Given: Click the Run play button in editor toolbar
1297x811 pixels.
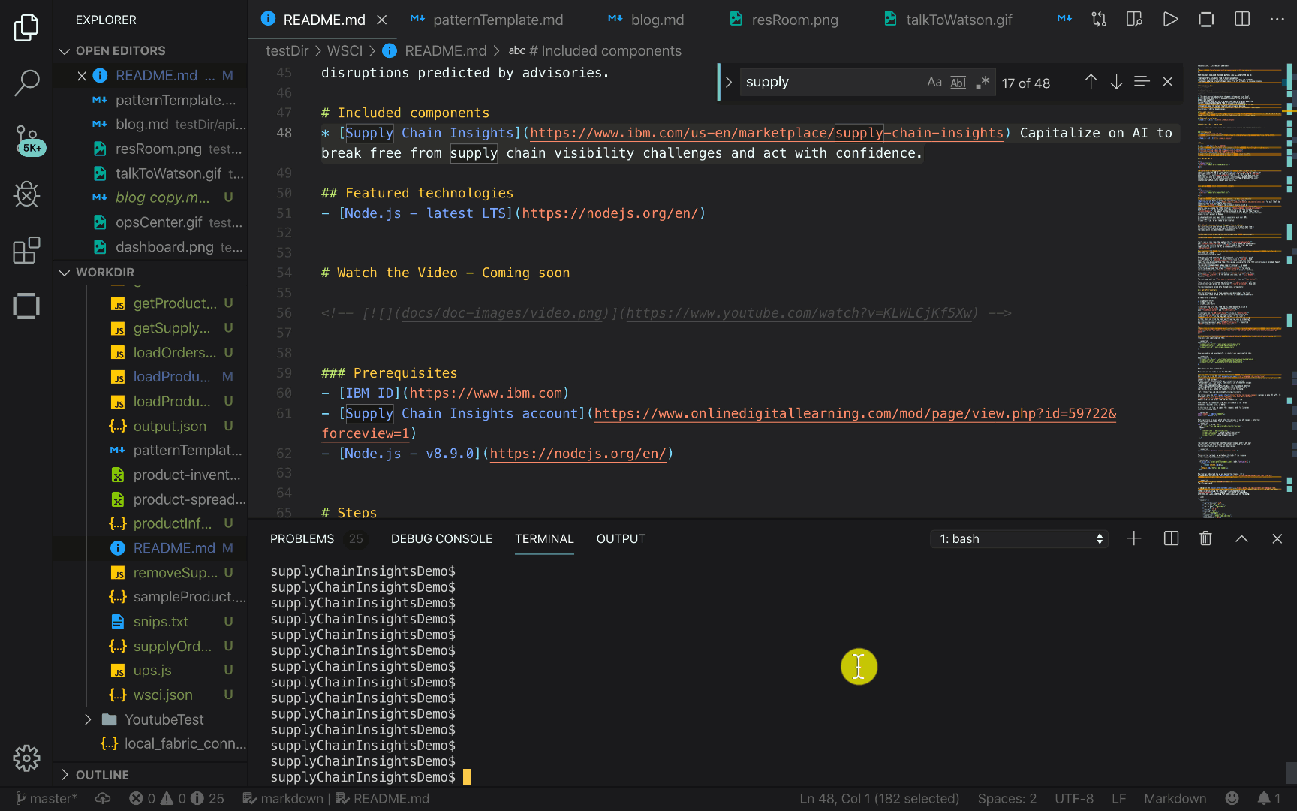Looking at the screenshot, I should (x=1170, y=19).
